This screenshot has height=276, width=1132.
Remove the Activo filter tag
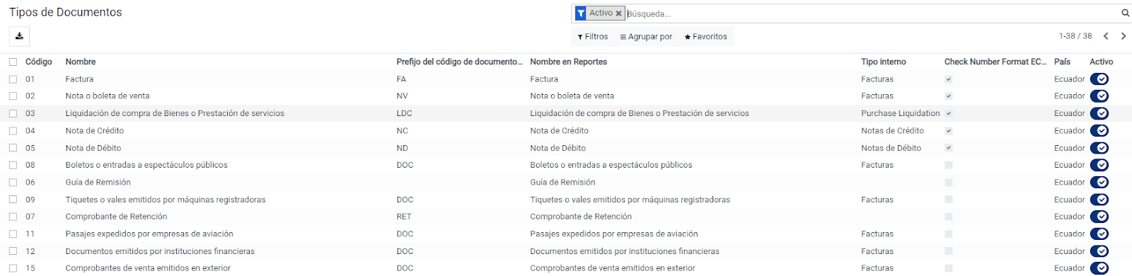click(x=618, y=13)
